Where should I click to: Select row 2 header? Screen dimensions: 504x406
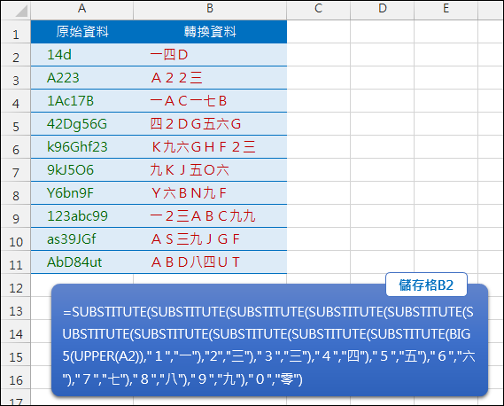tap(16, 55)
